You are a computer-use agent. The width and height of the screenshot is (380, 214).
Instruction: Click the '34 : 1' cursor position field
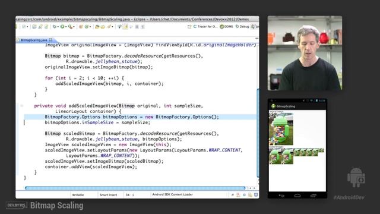pyautogui.click(x=130, y=195)
